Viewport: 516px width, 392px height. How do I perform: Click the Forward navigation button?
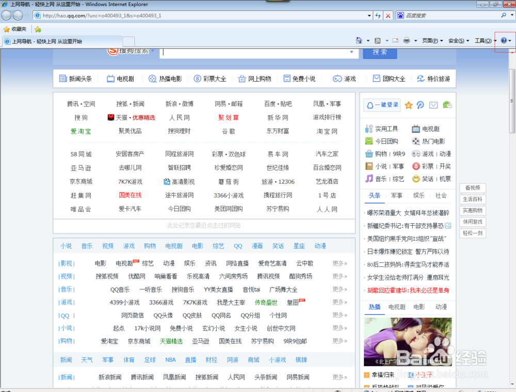pyautogui.click(x=18, y=15)
